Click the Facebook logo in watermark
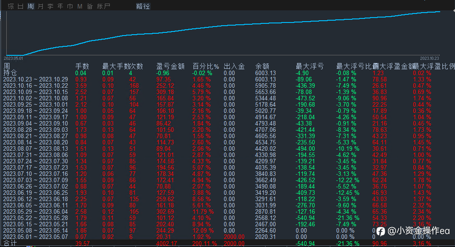Screen dimensions: 455x247 tap(380, 231)
